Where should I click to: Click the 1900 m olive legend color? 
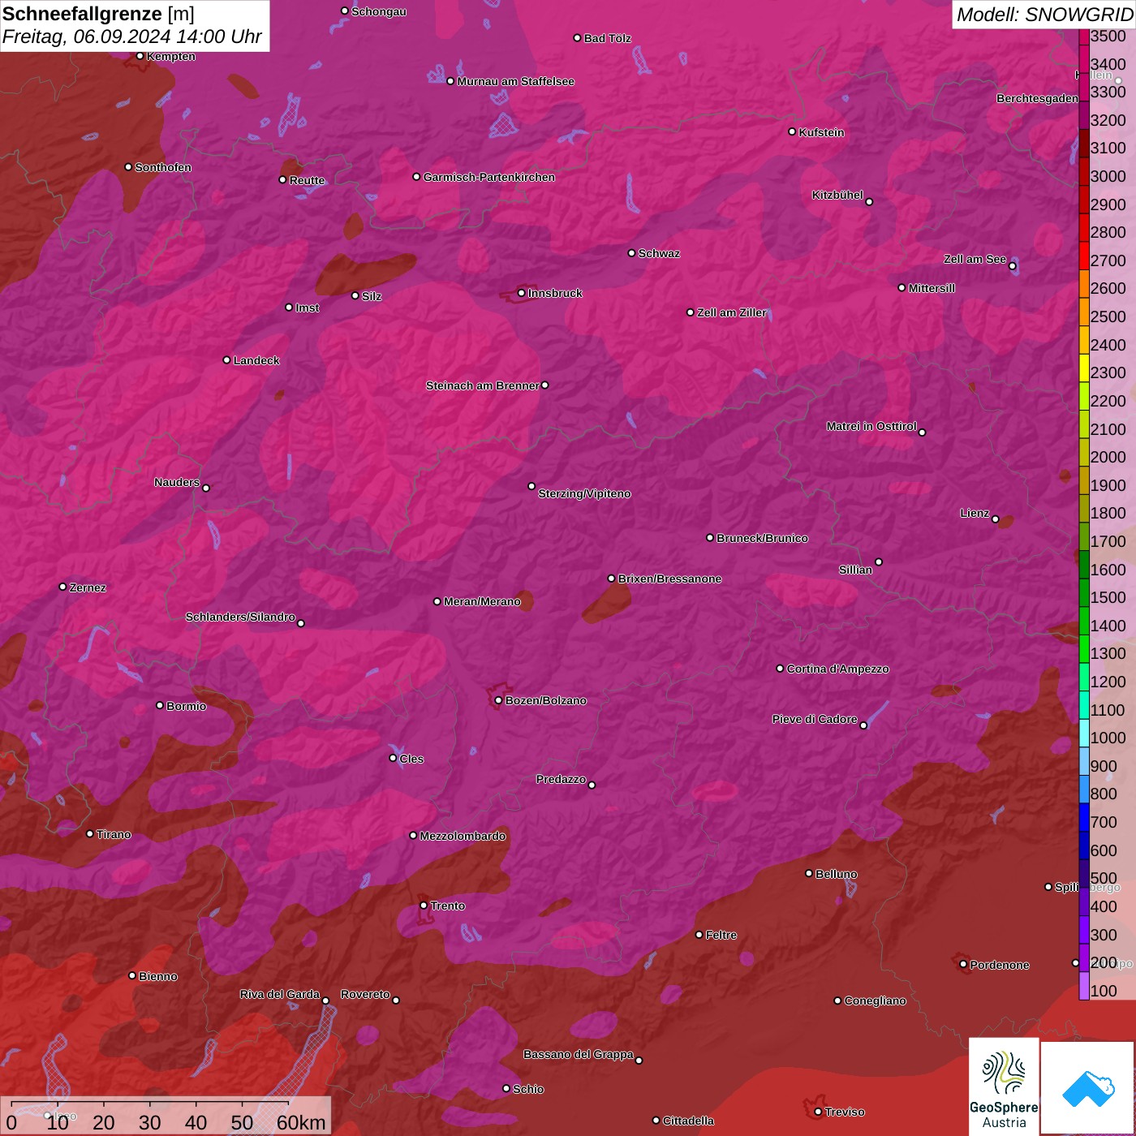tap(1084, 480)
